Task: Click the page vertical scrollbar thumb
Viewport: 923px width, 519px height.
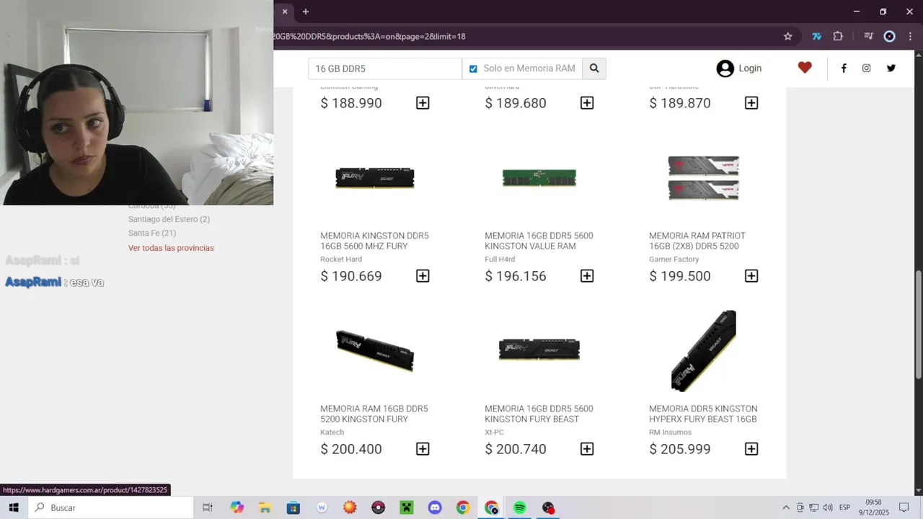Action: (918, 324)
